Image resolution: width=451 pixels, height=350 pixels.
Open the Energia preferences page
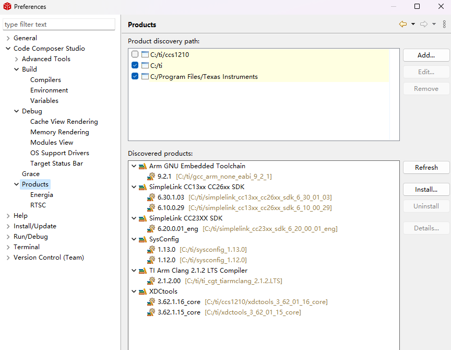pos(41,195)
